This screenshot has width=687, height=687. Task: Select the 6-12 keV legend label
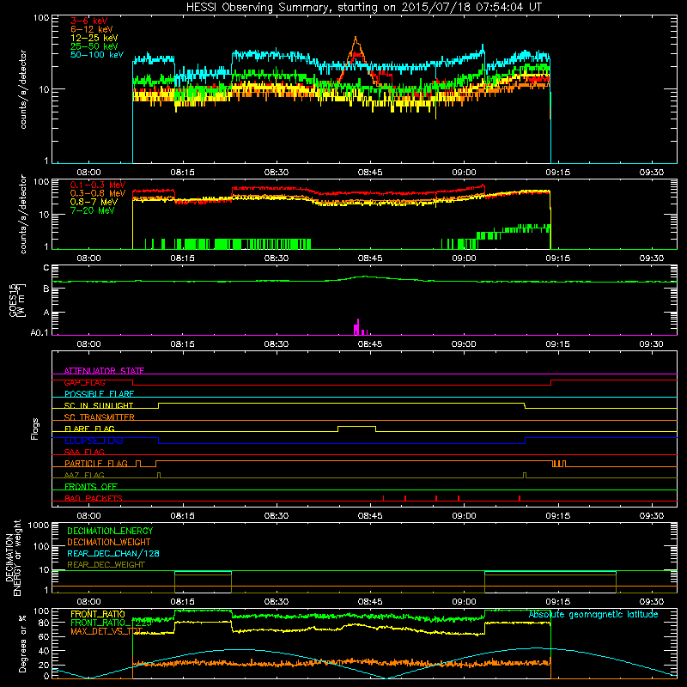click(x=92, y=29)
